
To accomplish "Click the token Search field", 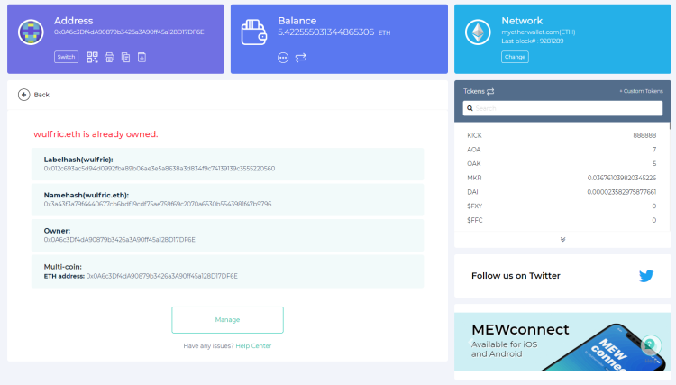I will [x=562, y=108].
